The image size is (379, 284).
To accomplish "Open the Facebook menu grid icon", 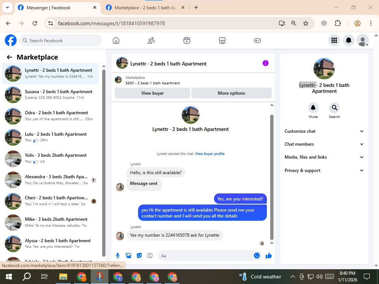I will 334,40.
